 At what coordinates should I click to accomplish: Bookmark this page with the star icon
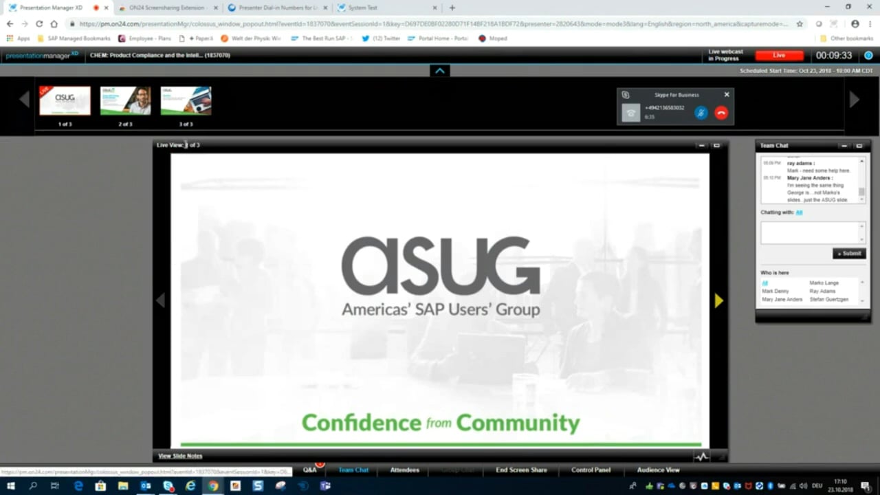800,23
